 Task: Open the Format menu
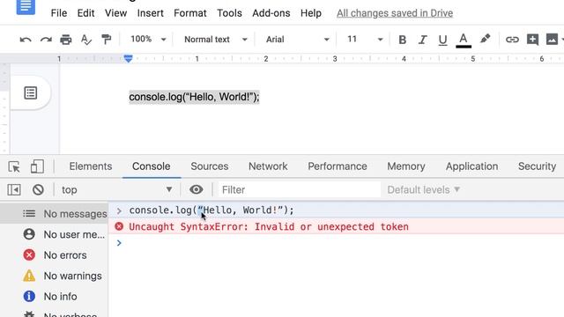[x=190, y=13]
